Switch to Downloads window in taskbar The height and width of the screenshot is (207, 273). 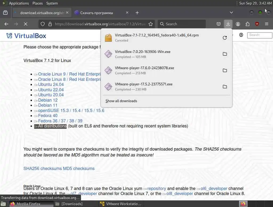point(72,204)
